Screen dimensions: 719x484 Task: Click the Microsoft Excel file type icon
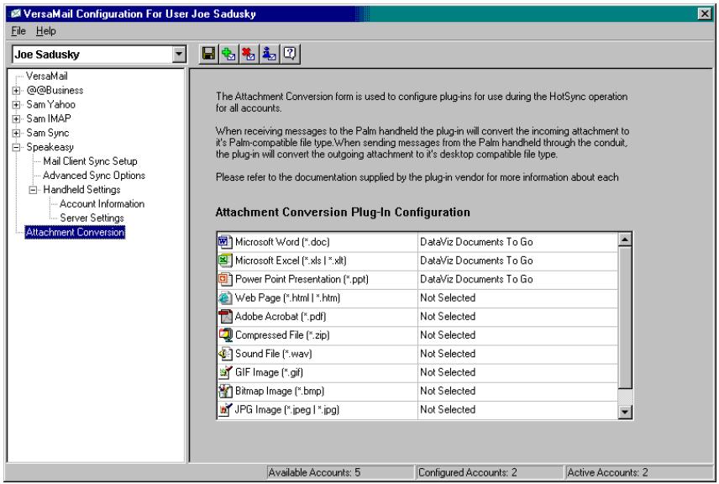(225, 260)
